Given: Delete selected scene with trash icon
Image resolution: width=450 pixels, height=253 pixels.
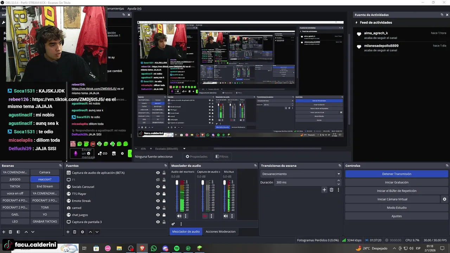Looking at the screenshot, I should coord(11,232).
